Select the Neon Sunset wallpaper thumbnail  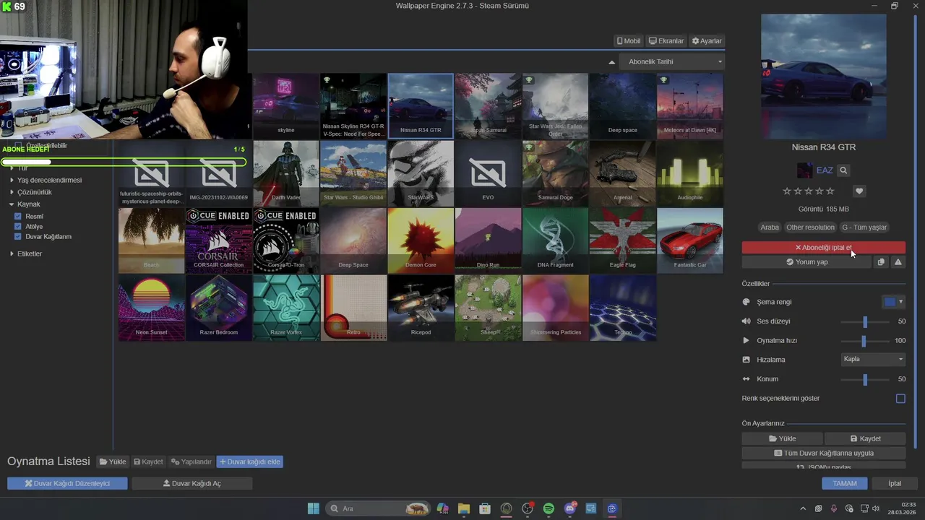tap(152, 308)
